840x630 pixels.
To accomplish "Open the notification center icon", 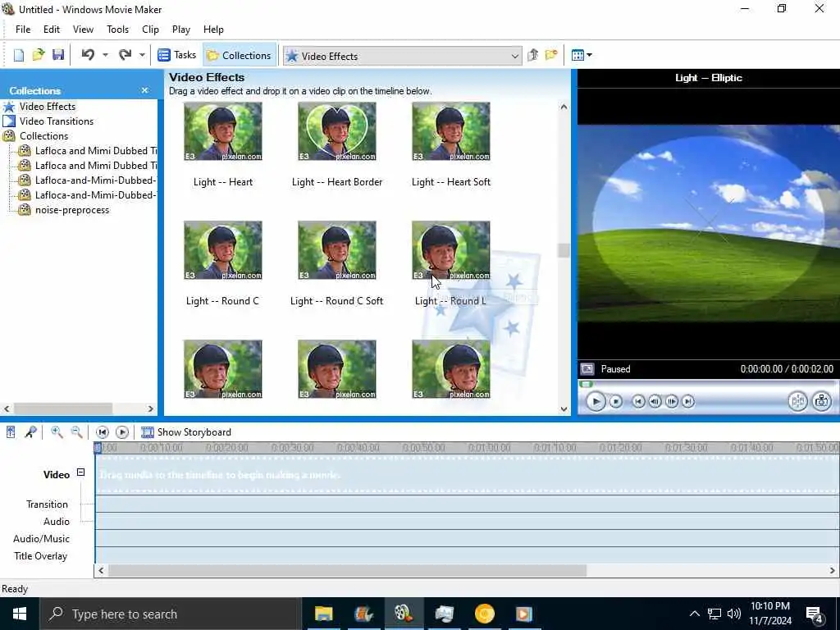I will point(815,614).
